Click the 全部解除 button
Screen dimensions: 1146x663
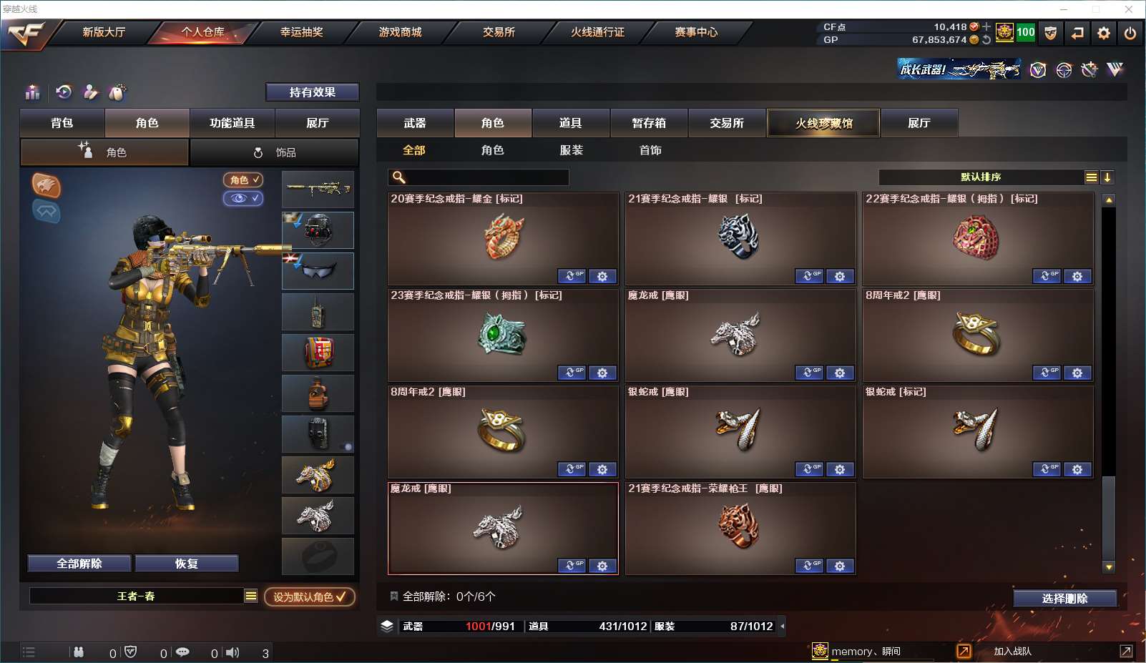coord(79,564)
